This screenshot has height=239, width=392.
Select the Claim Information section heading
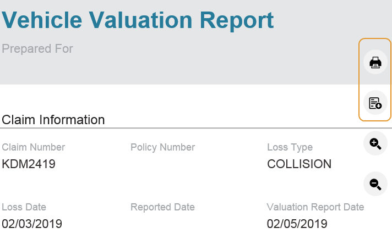[x=53, y=120]
